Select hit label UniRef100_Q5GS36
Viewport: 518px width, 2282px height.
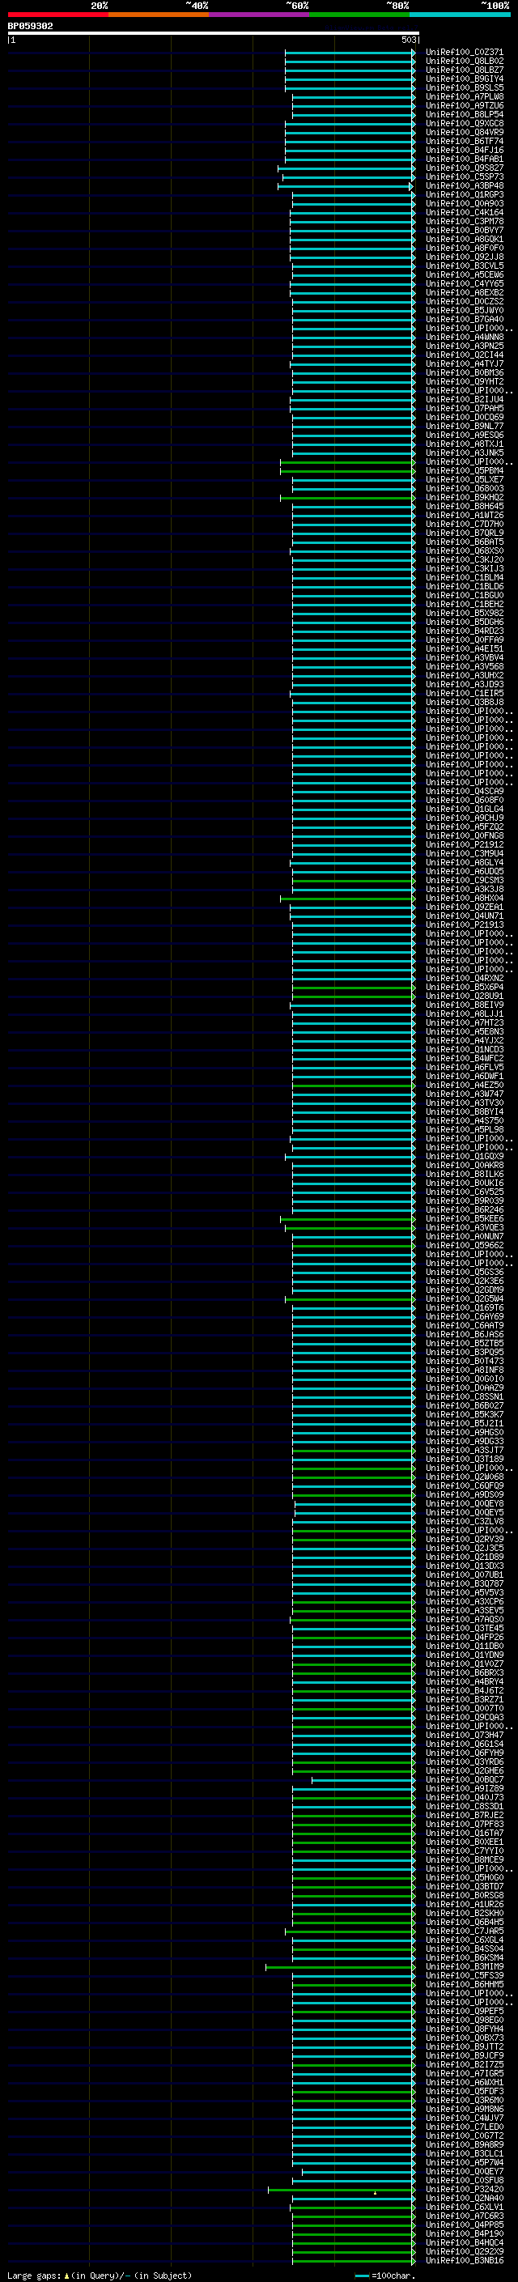(x=464, y=1272)
